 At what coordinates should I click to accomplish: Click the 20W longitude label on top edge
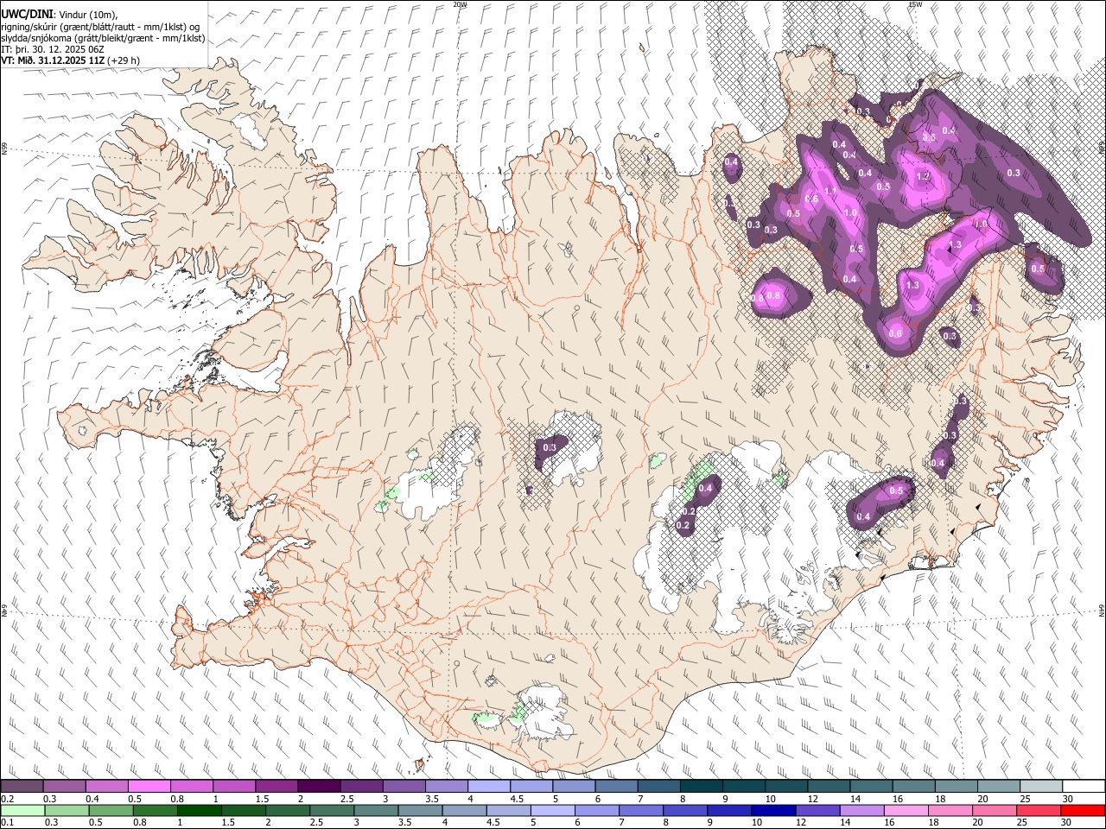coord(460,4)
